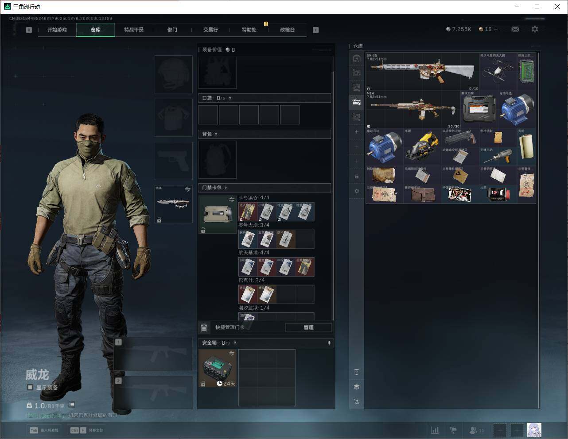Toggle the swap arrows on the knife slot

click(187, 189)
